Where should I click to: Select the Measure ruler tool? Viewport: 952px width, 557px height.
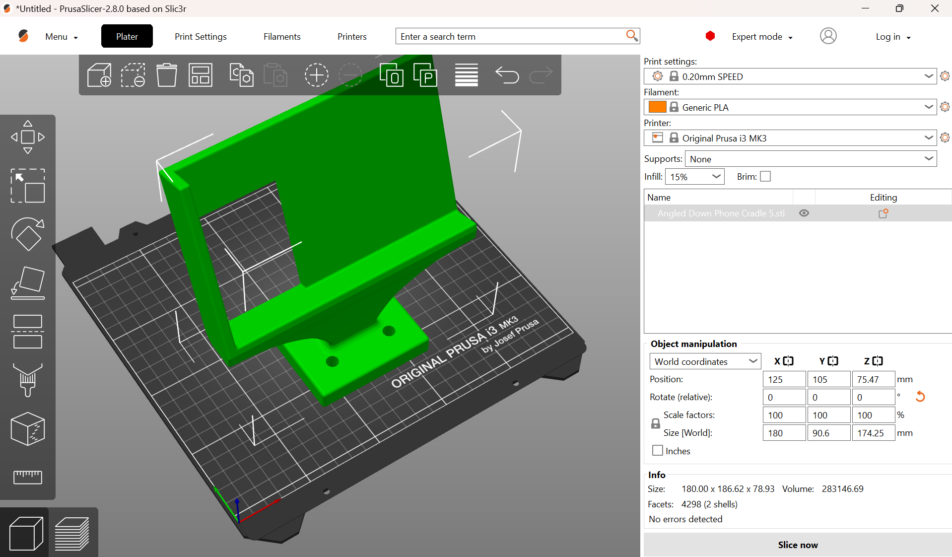[28, 477]
